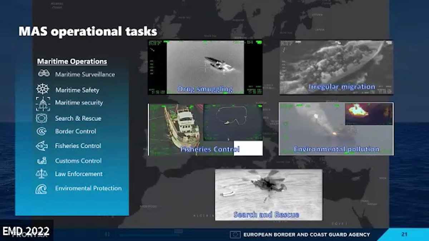The image size is (429, 241).
Task: Click the Fisheries Control image caption
Action: (x=210, y=149)
